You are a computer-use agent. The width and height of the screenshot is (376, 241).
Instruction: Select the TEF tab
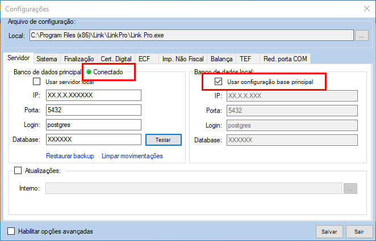245,58
